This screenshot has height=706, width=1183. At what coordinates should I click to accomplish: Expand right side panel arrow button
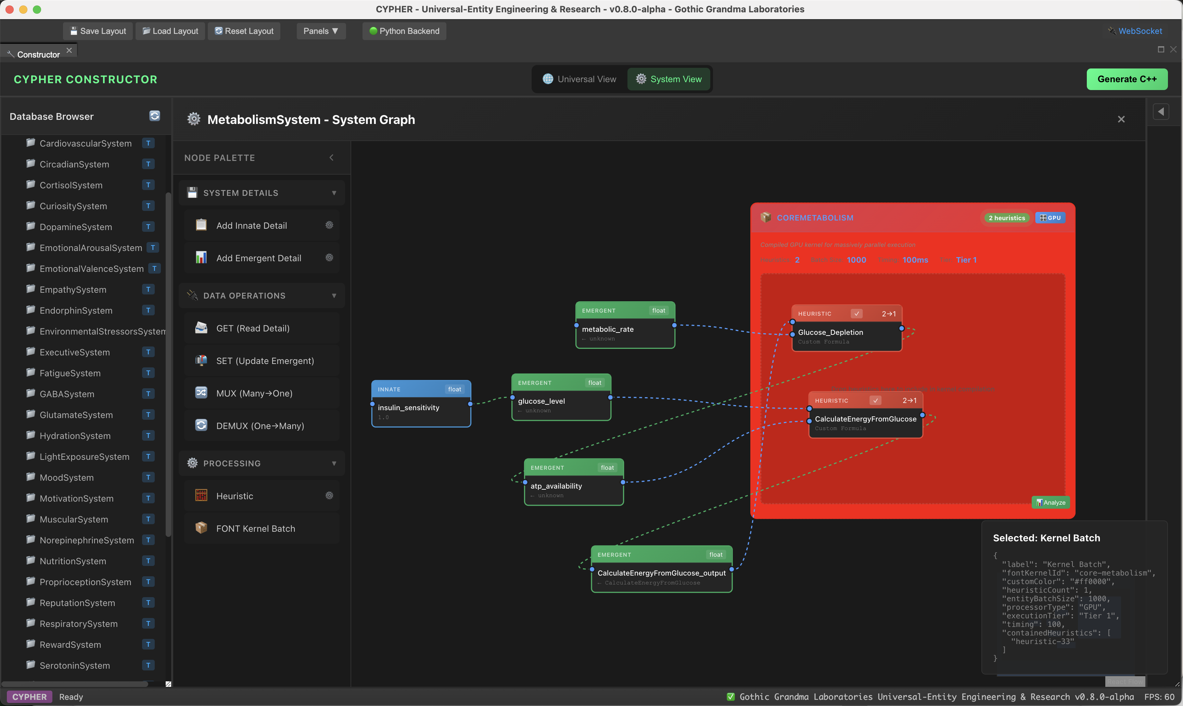[x=1161, y=112]
